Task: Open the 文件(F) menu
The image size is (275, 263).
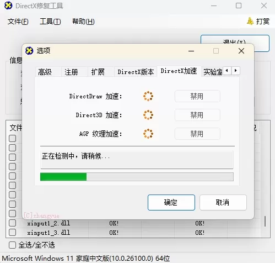Action: (x=18, y=22)
